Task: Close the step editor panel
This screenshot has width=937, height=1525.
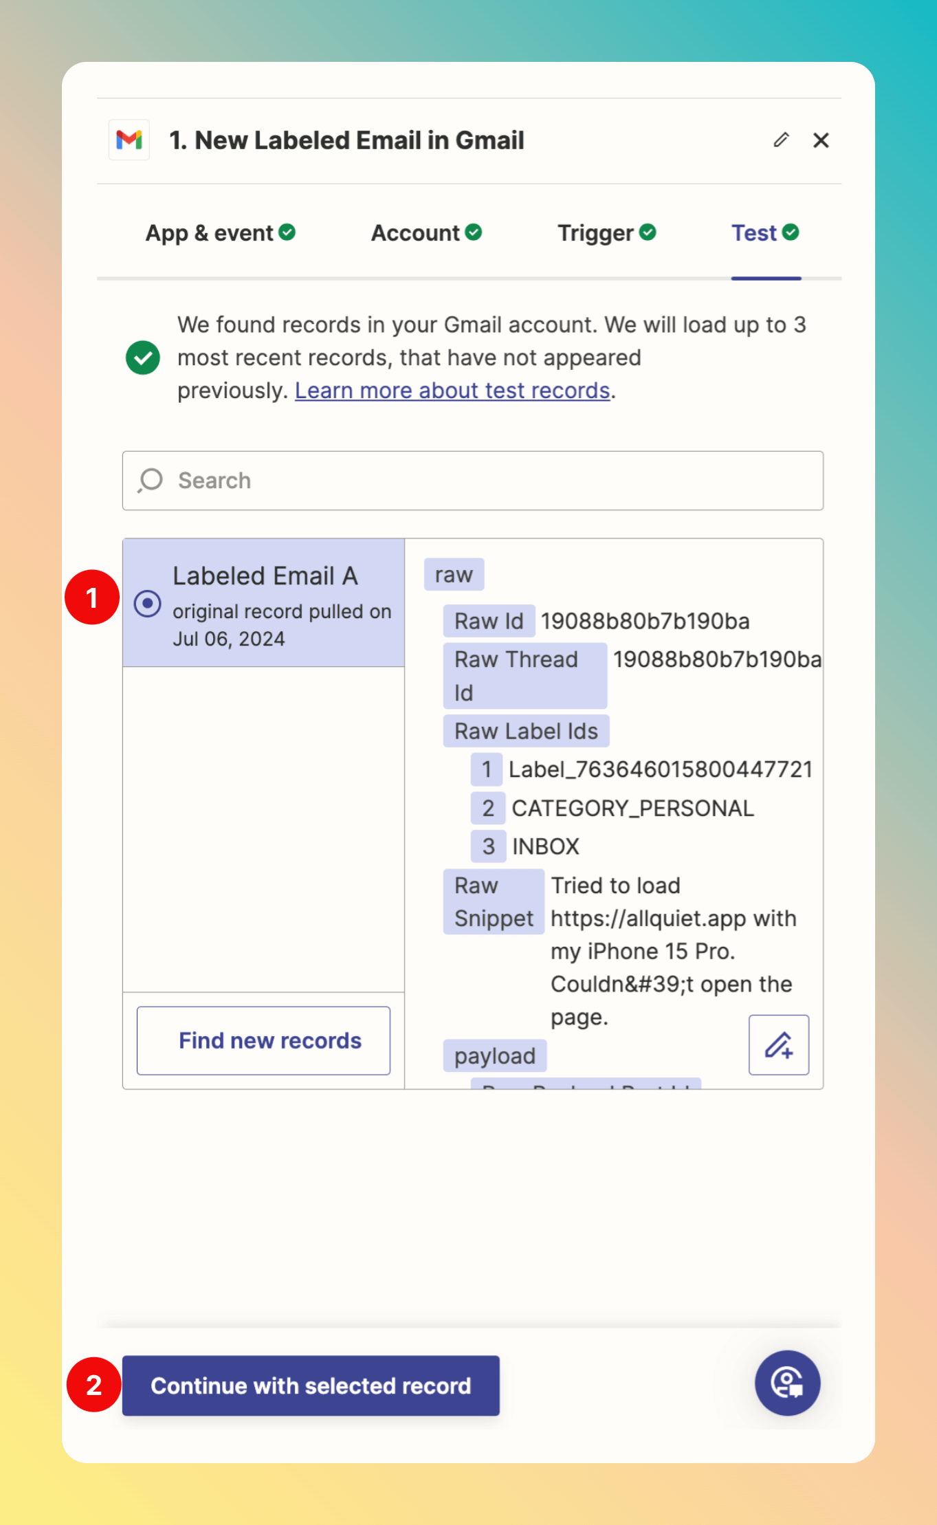Action: click(x=821, y=140)
